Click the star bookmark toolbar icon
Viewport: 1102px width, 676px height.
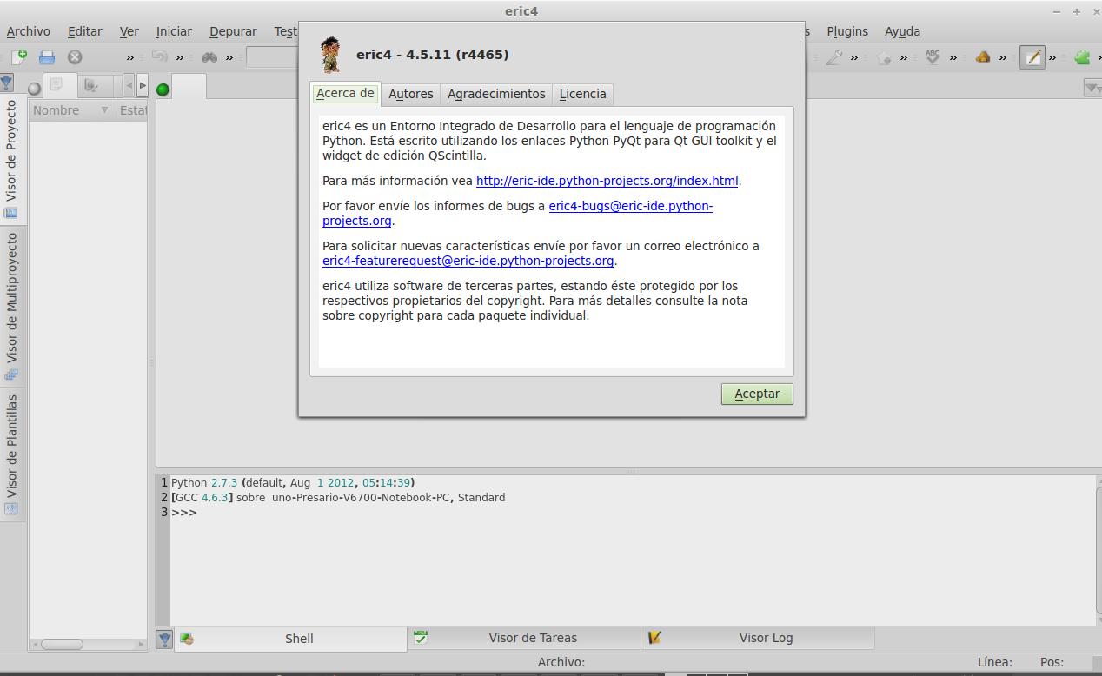click(884, 57)
